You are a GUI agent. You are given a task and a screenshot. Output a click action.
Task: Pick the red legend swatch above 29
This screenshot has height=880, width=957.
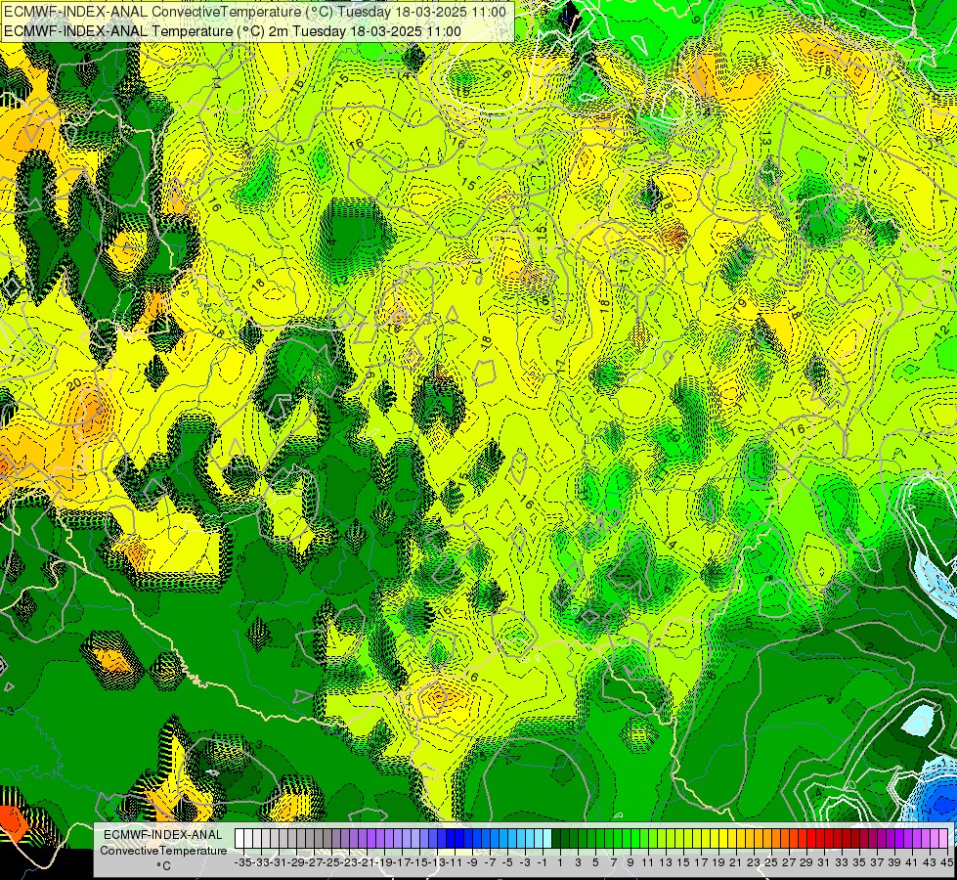(x=803, y=839)
